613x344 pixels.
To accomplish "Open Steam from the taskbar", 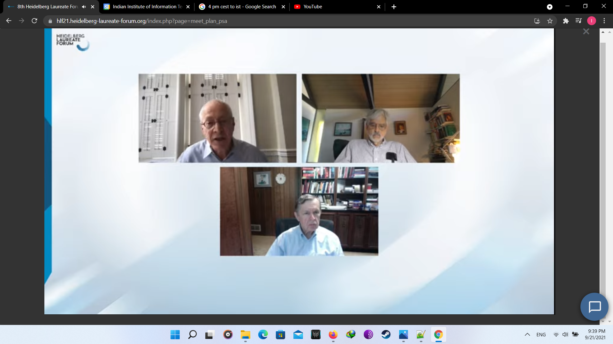I will [386, 334].
